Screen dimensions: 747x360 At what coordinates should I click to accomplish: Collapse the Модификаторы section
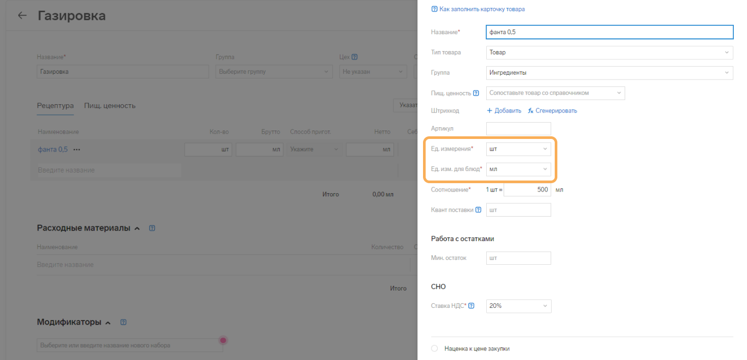108,322
